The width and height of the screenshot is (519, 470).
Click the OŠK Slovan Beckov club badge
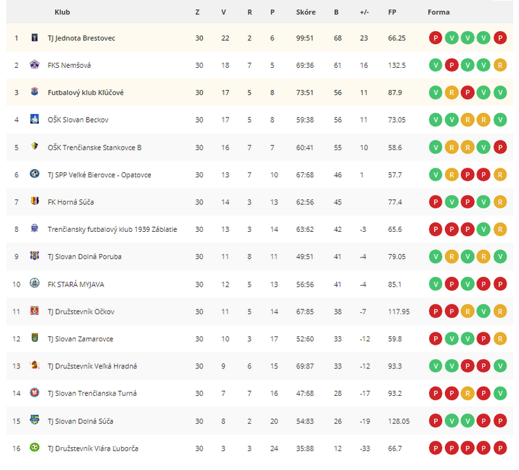(x=35, y=118)
